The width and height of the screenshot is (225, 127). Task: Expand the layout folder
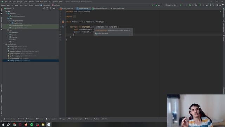click(8, 35)
